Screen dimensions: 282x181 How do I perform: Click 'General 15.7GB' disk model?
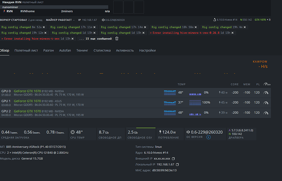tap(32, 159)
